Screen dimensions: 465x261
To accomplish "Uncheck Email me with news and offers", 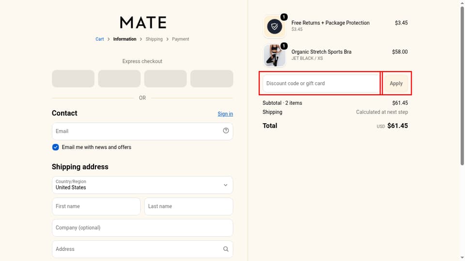I will tap(55, 147).
